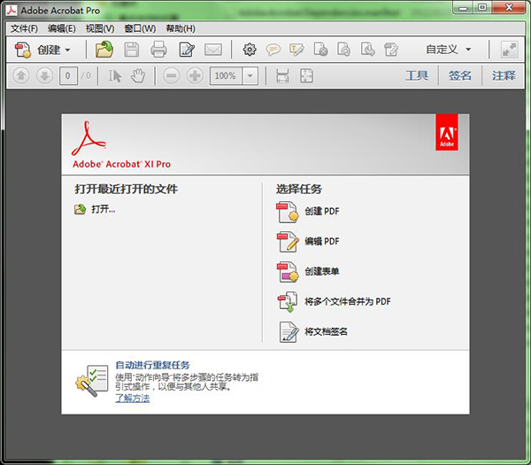Click the Sign Document pen icon
The image size is (531, 465).
289,332
